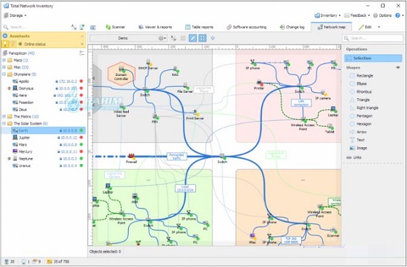Click the network map search field
Image resolution: width=407 pixels, height=267 pixels.
tap(372, 38)
